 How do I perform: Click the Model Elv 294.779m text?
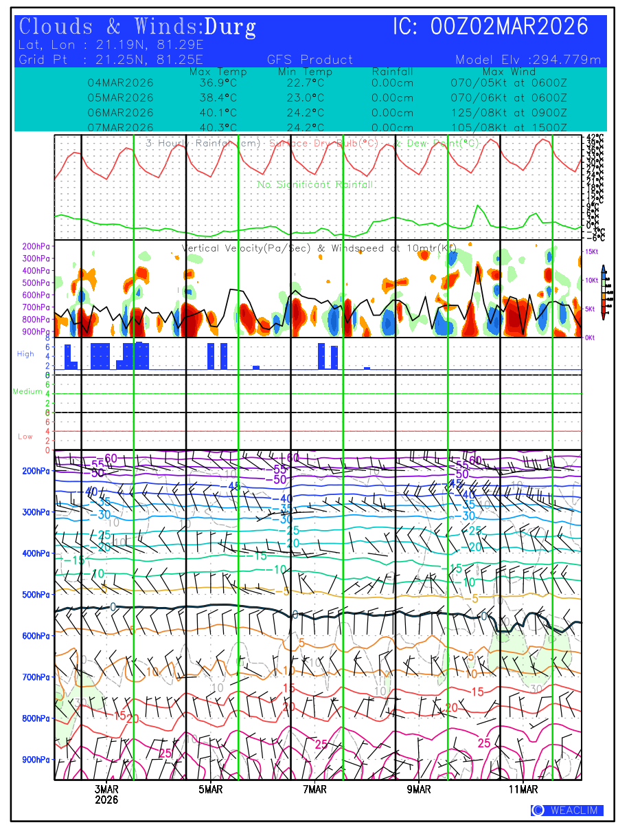click(x=528, y=60)
